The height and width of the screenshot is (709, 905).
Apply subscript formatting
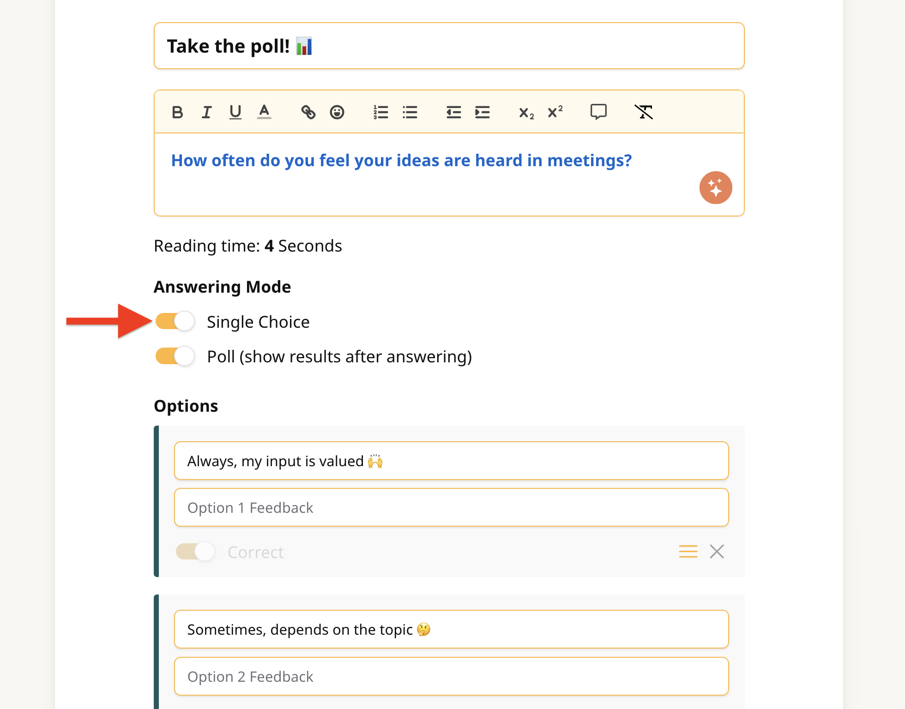pyautogui.click(x=526, y=113)
